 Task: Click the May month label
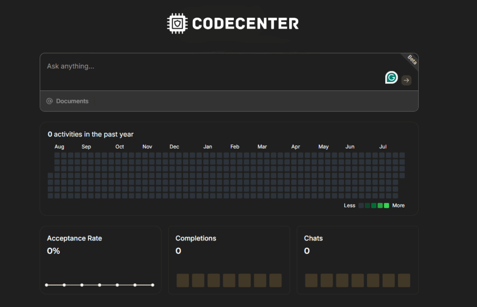[323, 147]
